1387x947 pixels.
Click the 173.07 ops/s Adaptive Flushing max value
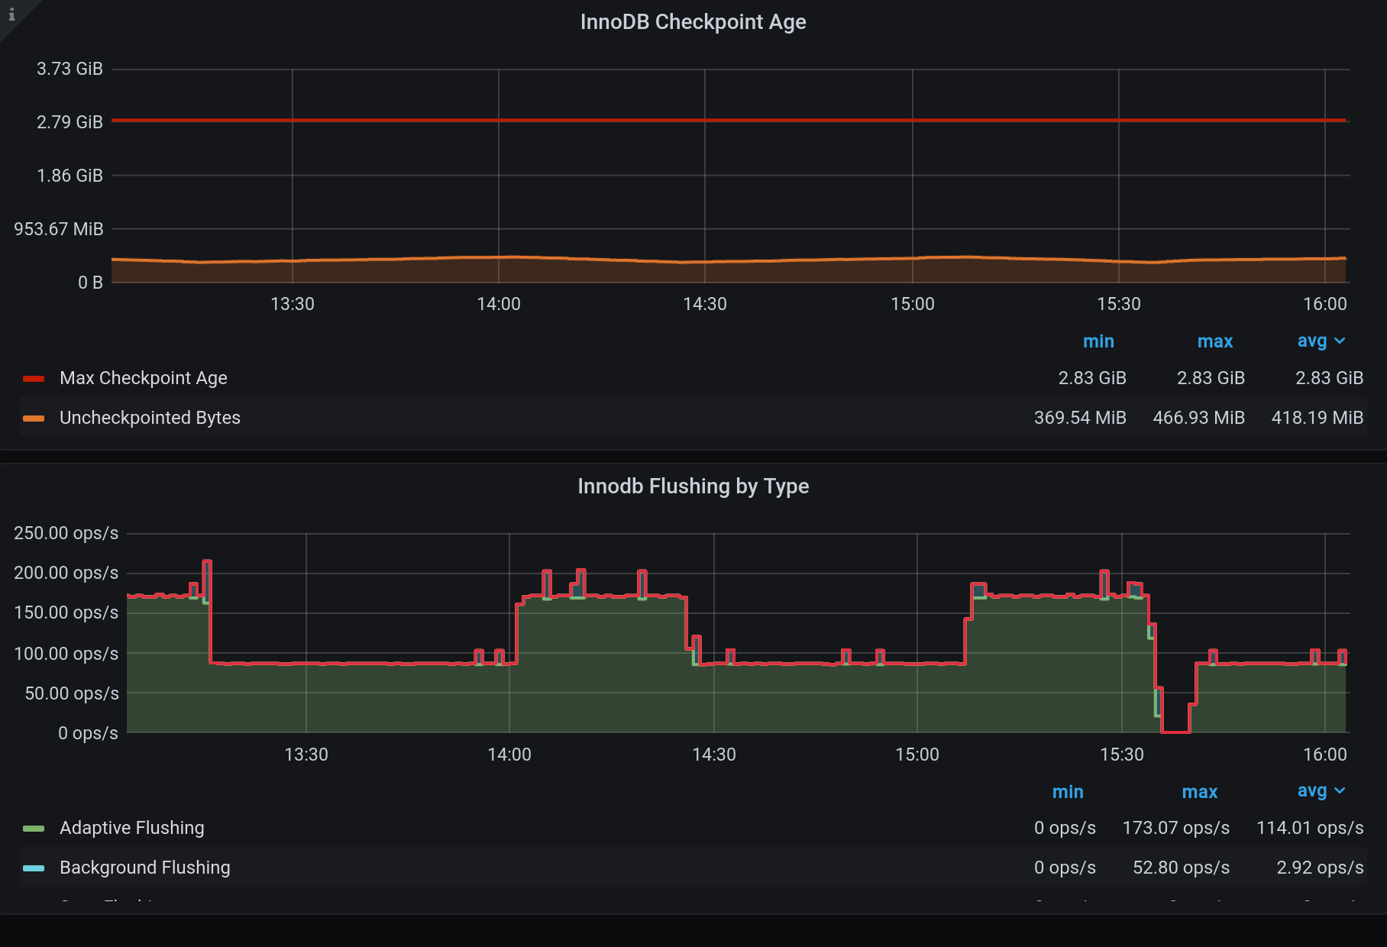1175,828
